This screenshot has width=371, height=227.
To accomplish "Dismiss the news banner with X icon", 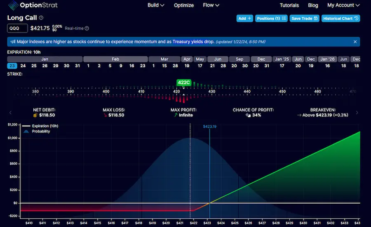I will [x=355, y=42].
